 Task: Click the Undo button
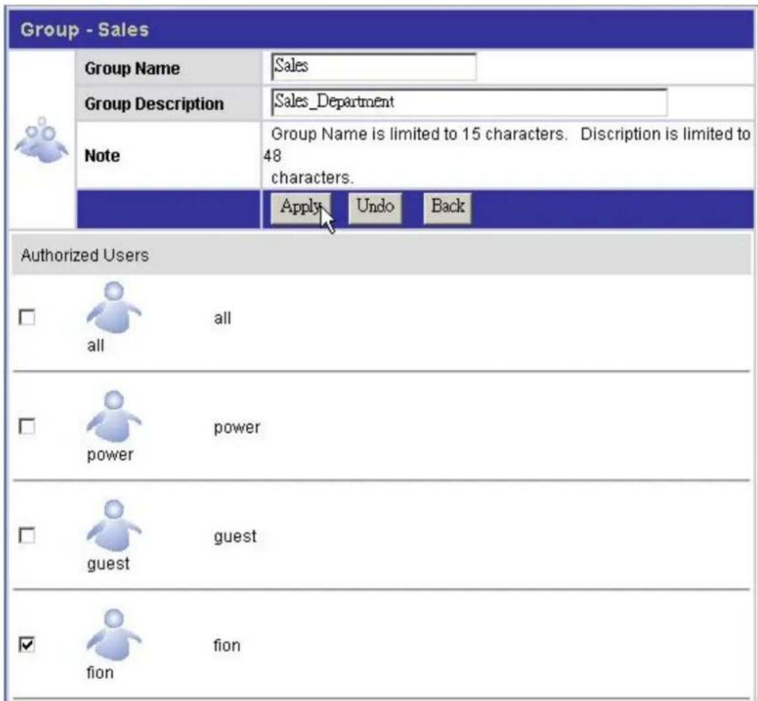click(375, 207)
